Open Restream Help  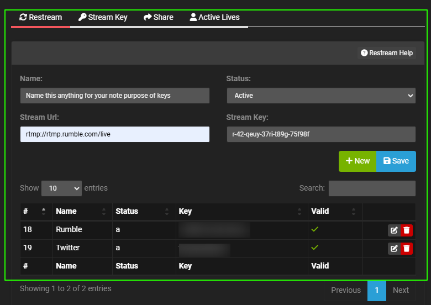pos(387,53)
